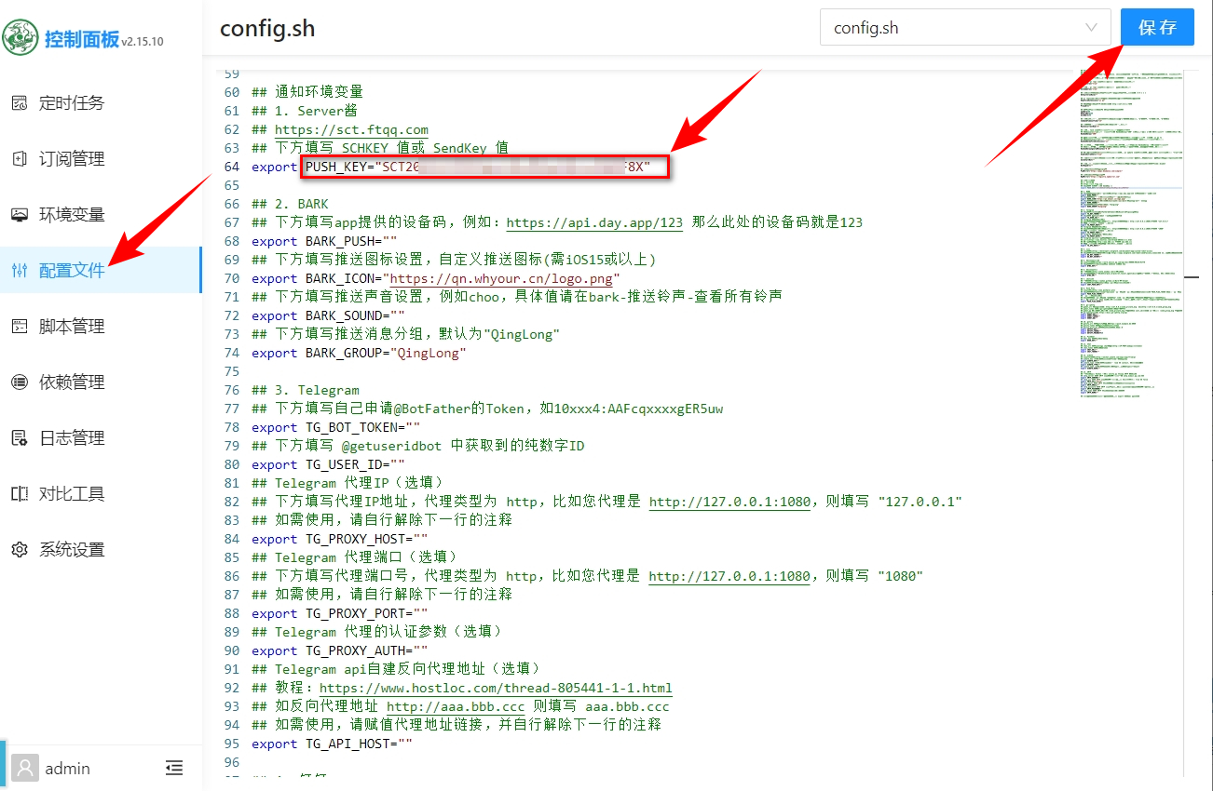This screenshot has height=791, width=1213.
Task: Click the 对比工具 diff tool icon
Action: point(20,494)
